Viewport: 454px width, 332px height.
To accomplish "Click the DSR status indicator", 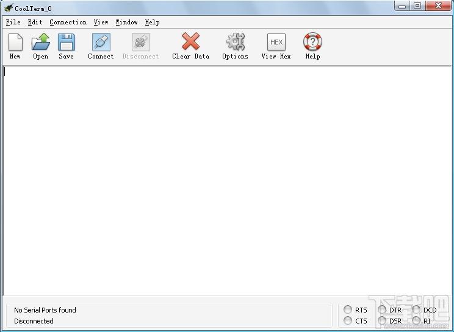I will click(x=382, y=320).
